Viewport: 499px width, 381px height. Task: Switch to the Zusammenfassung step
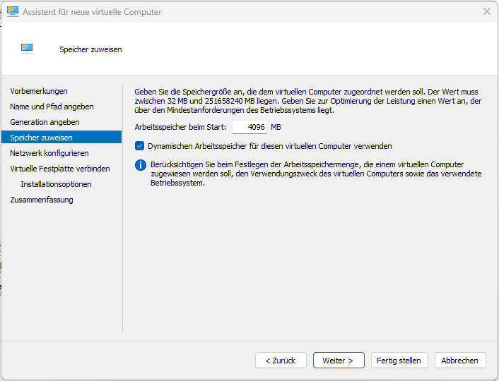[x=42, y=200]
